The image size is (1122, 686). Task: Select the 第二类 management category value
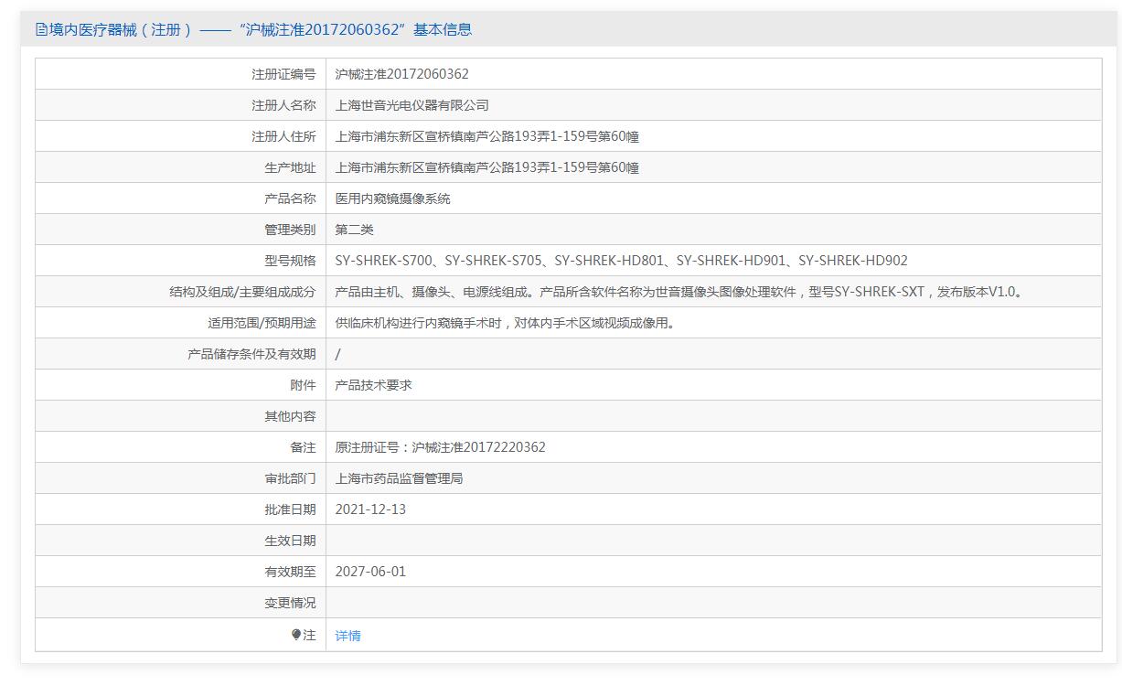point(355,230)
